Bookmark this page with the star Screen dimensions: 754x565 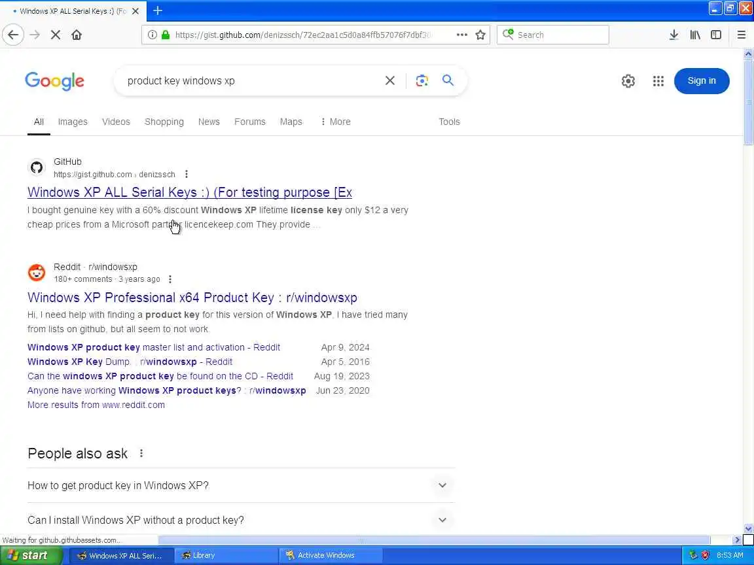[480, 35]
